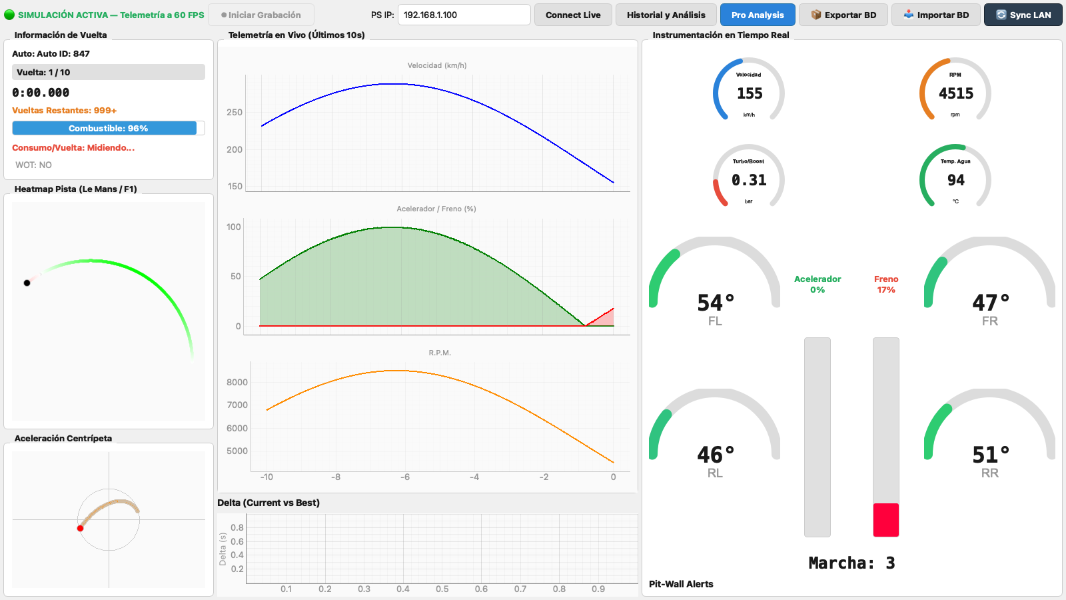Click the red dot in Aceleración Centrípeta plot

(x=80, y=528)
